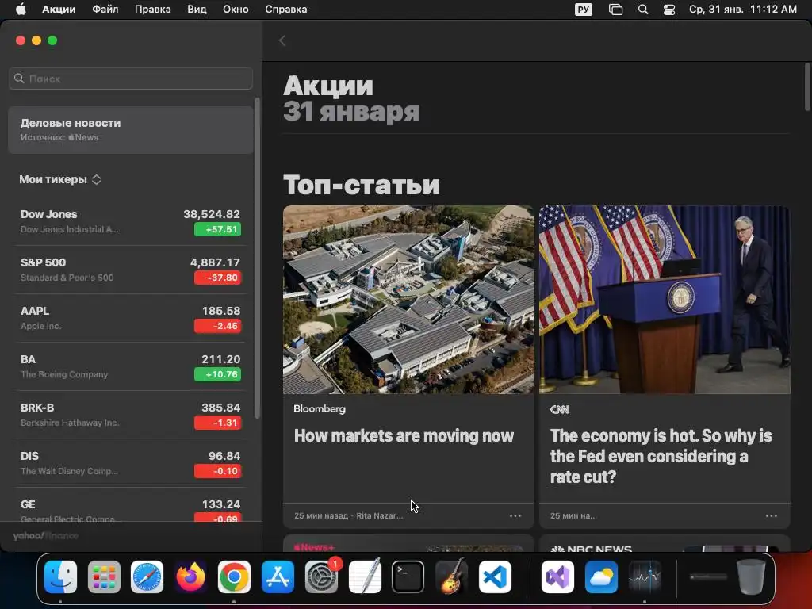Open Visual Studio Code from Dock
This screenshot has width=812, height=609.
pos(495,576)
